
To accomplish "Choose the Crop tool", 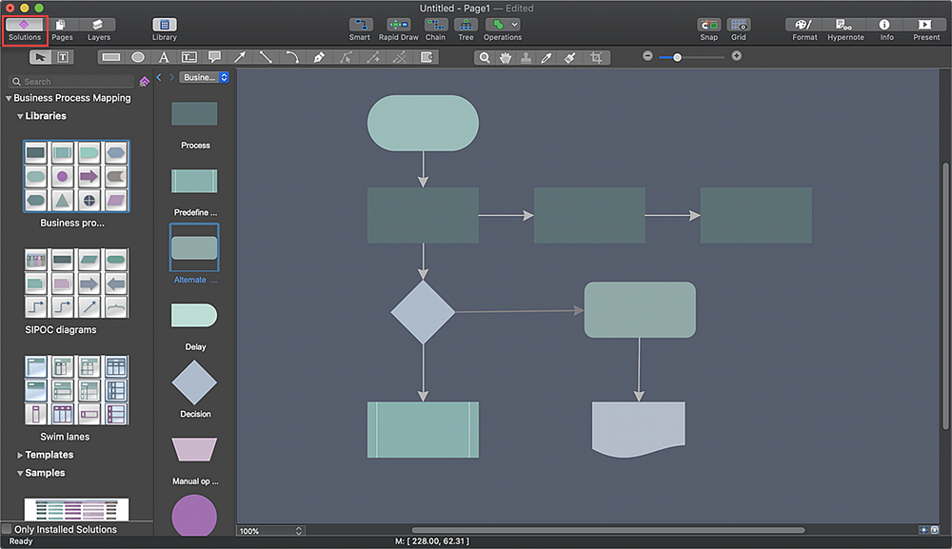I will coord(596,57).
